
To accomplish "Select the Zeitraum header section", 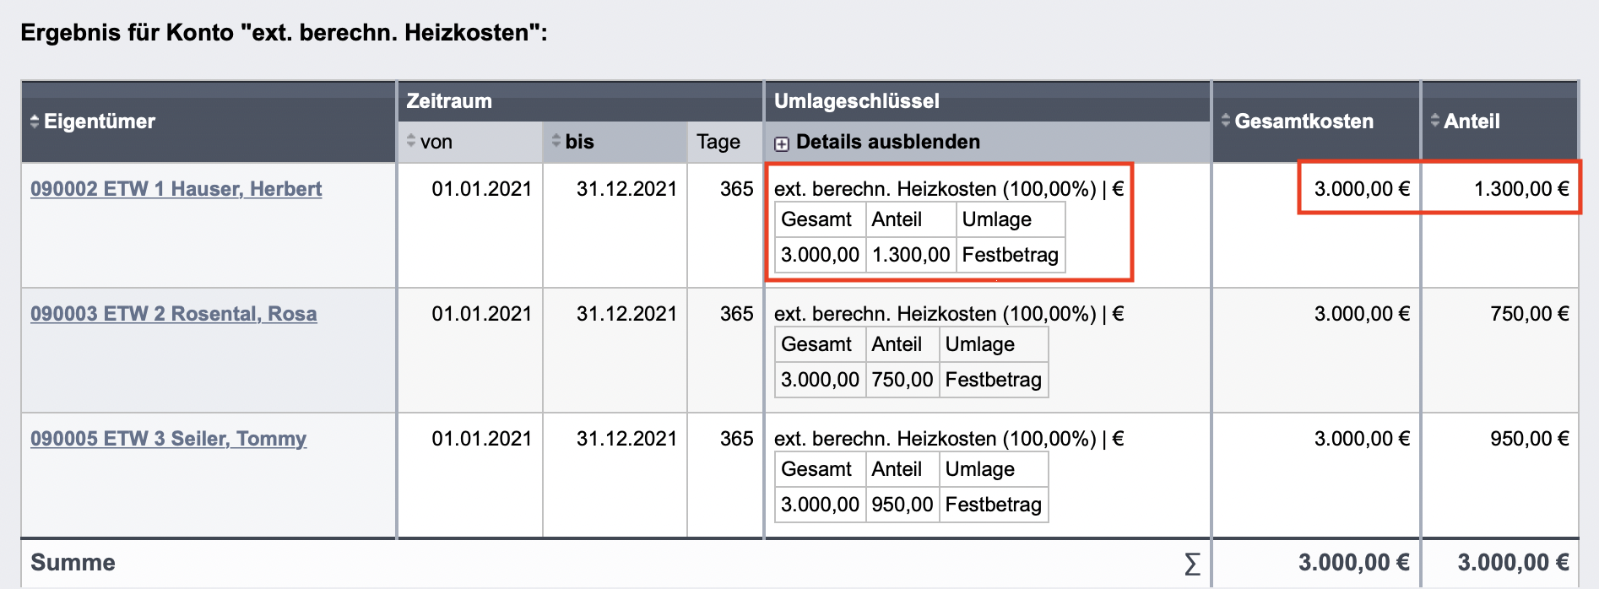I will (x=448, y=101).
